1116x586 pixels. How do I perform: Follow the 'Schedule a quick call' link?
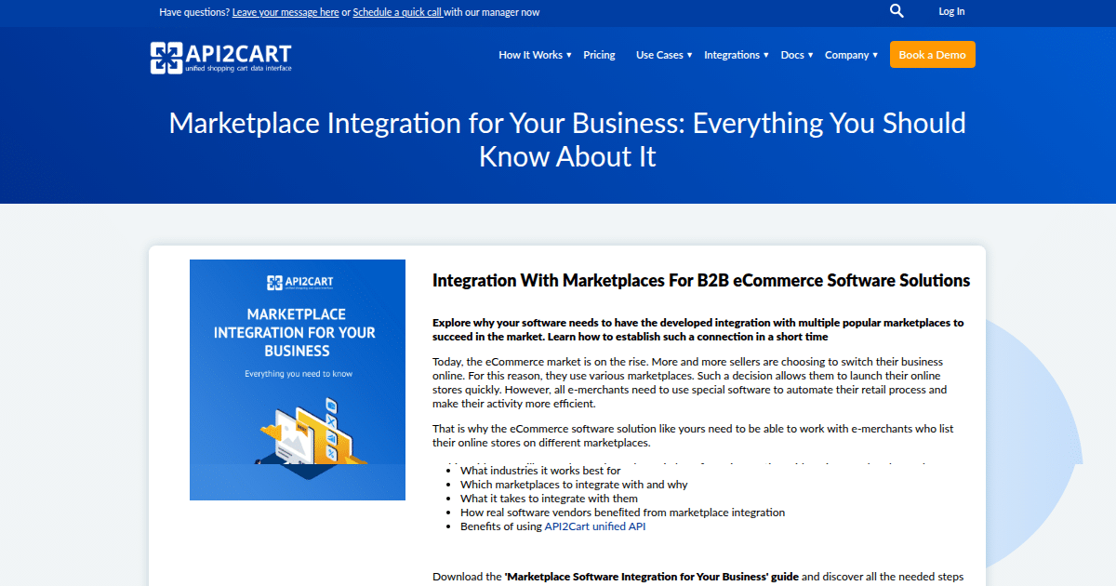click(x=397, y=12)
